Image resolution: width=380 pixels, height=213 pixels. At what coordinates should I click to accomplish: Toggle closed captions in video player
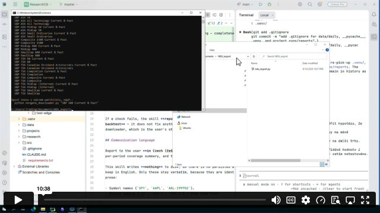[291, 200]
